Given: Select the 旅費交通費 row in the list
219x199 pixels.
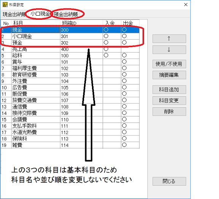Looking at the screenshot, I should tap(70, 100).
